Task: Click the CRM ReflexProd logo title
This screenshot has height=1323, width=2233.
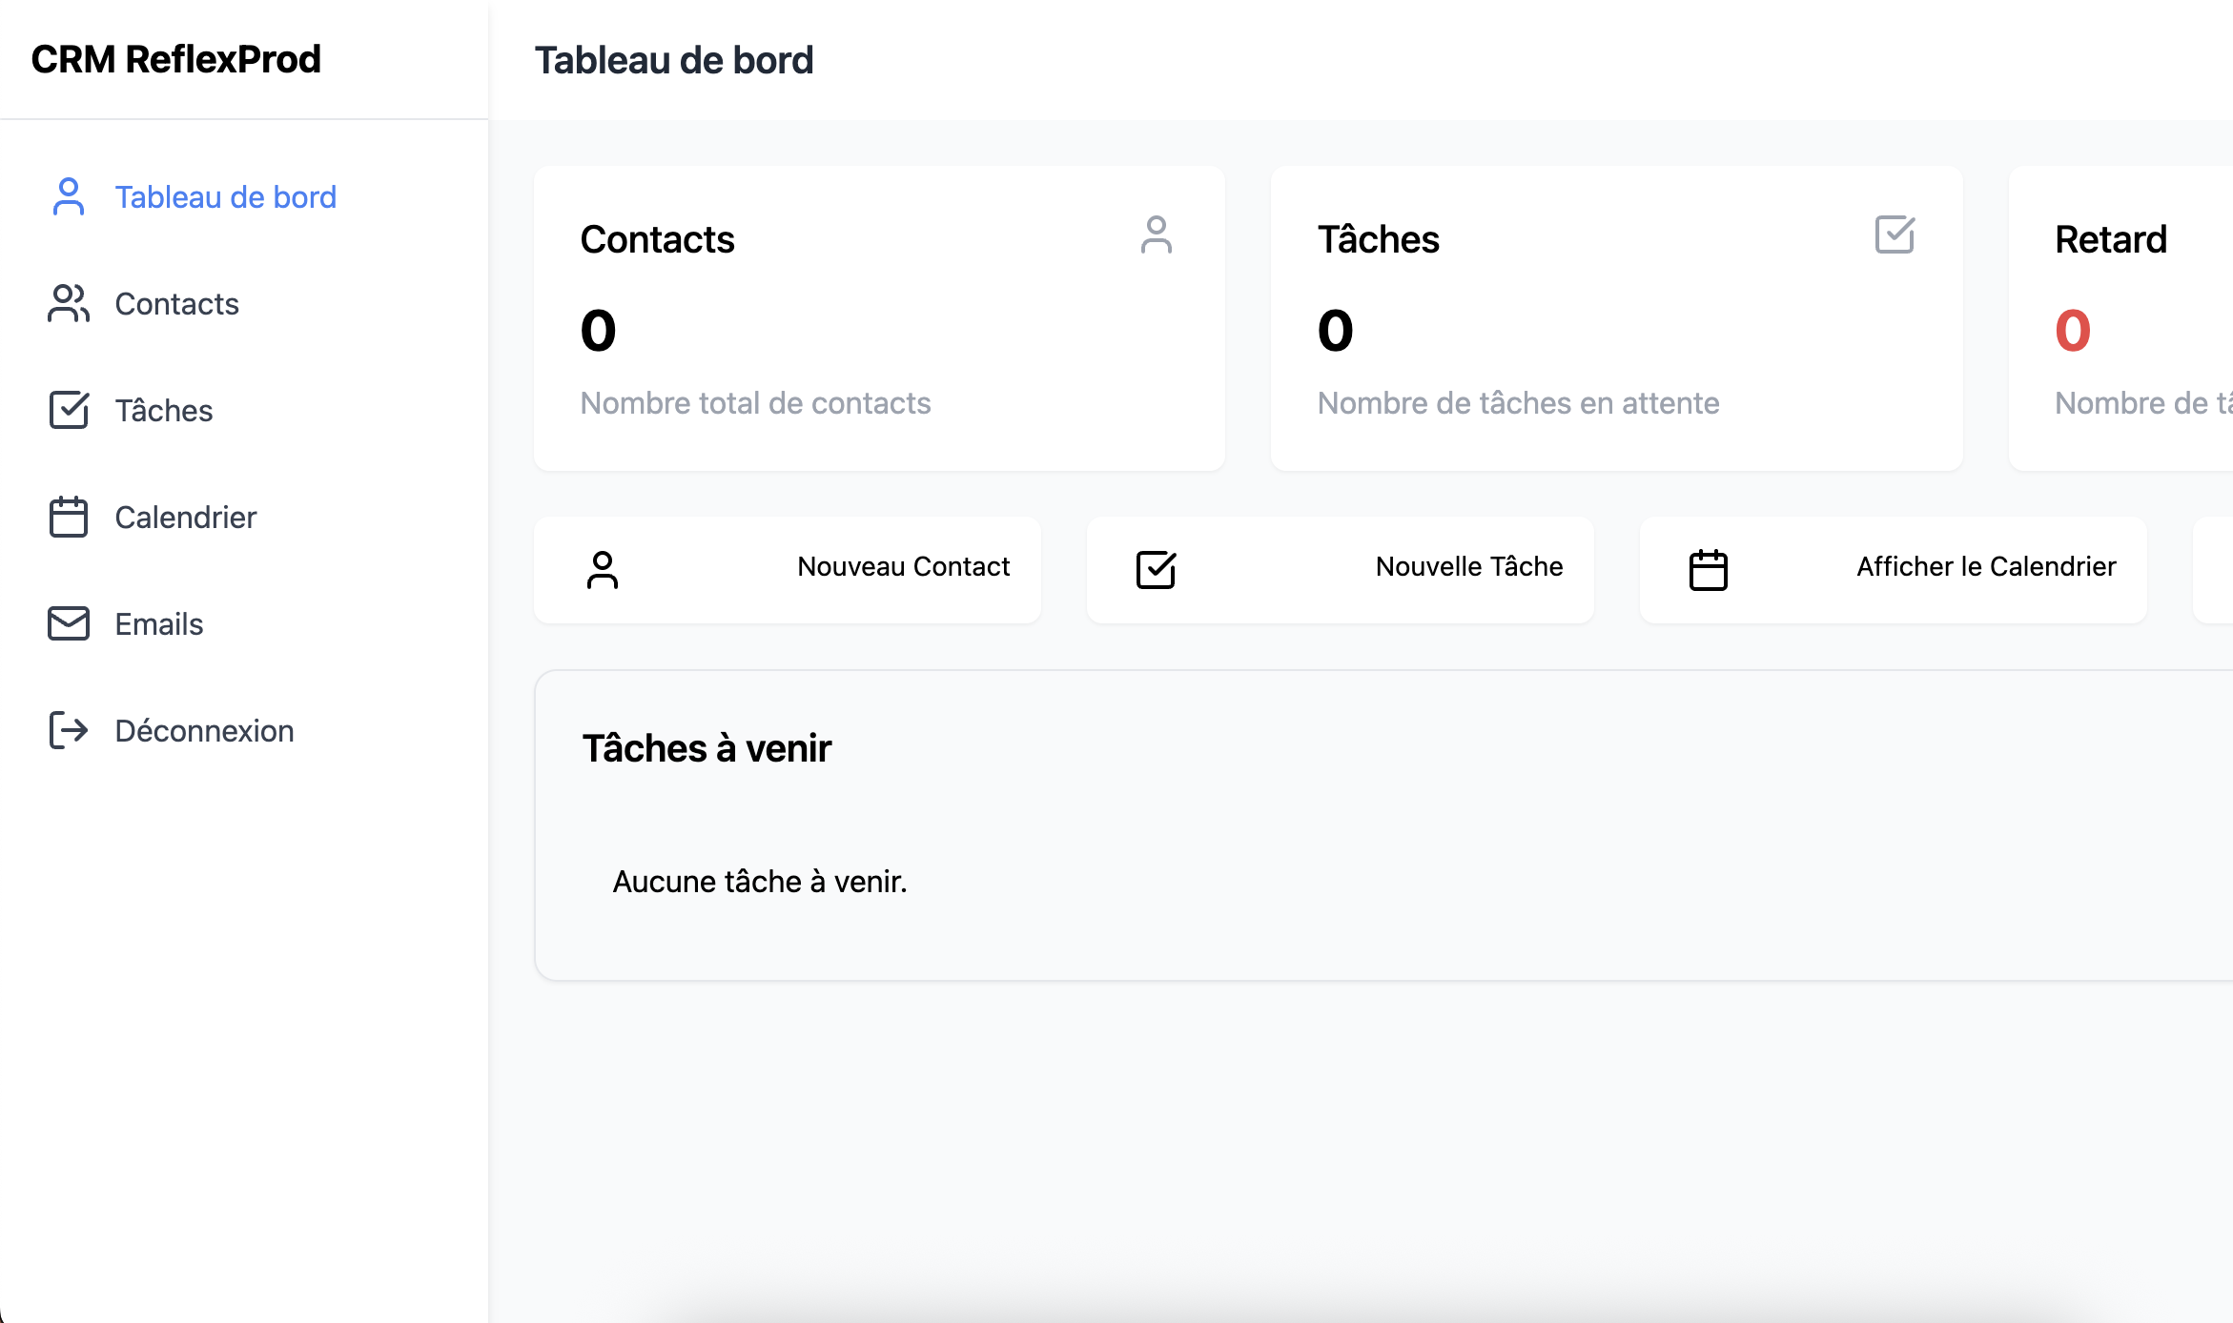Action: pyautogui.click(x=176, y=59)
